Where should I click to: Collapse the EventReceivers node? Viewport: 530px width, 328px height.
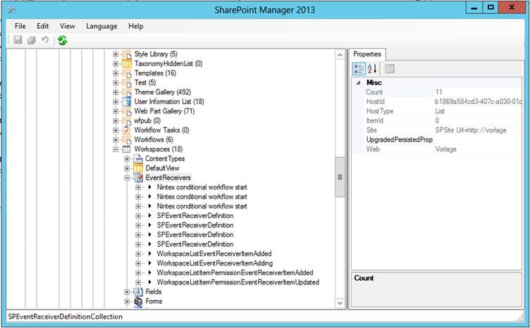[x=127, y=177]
